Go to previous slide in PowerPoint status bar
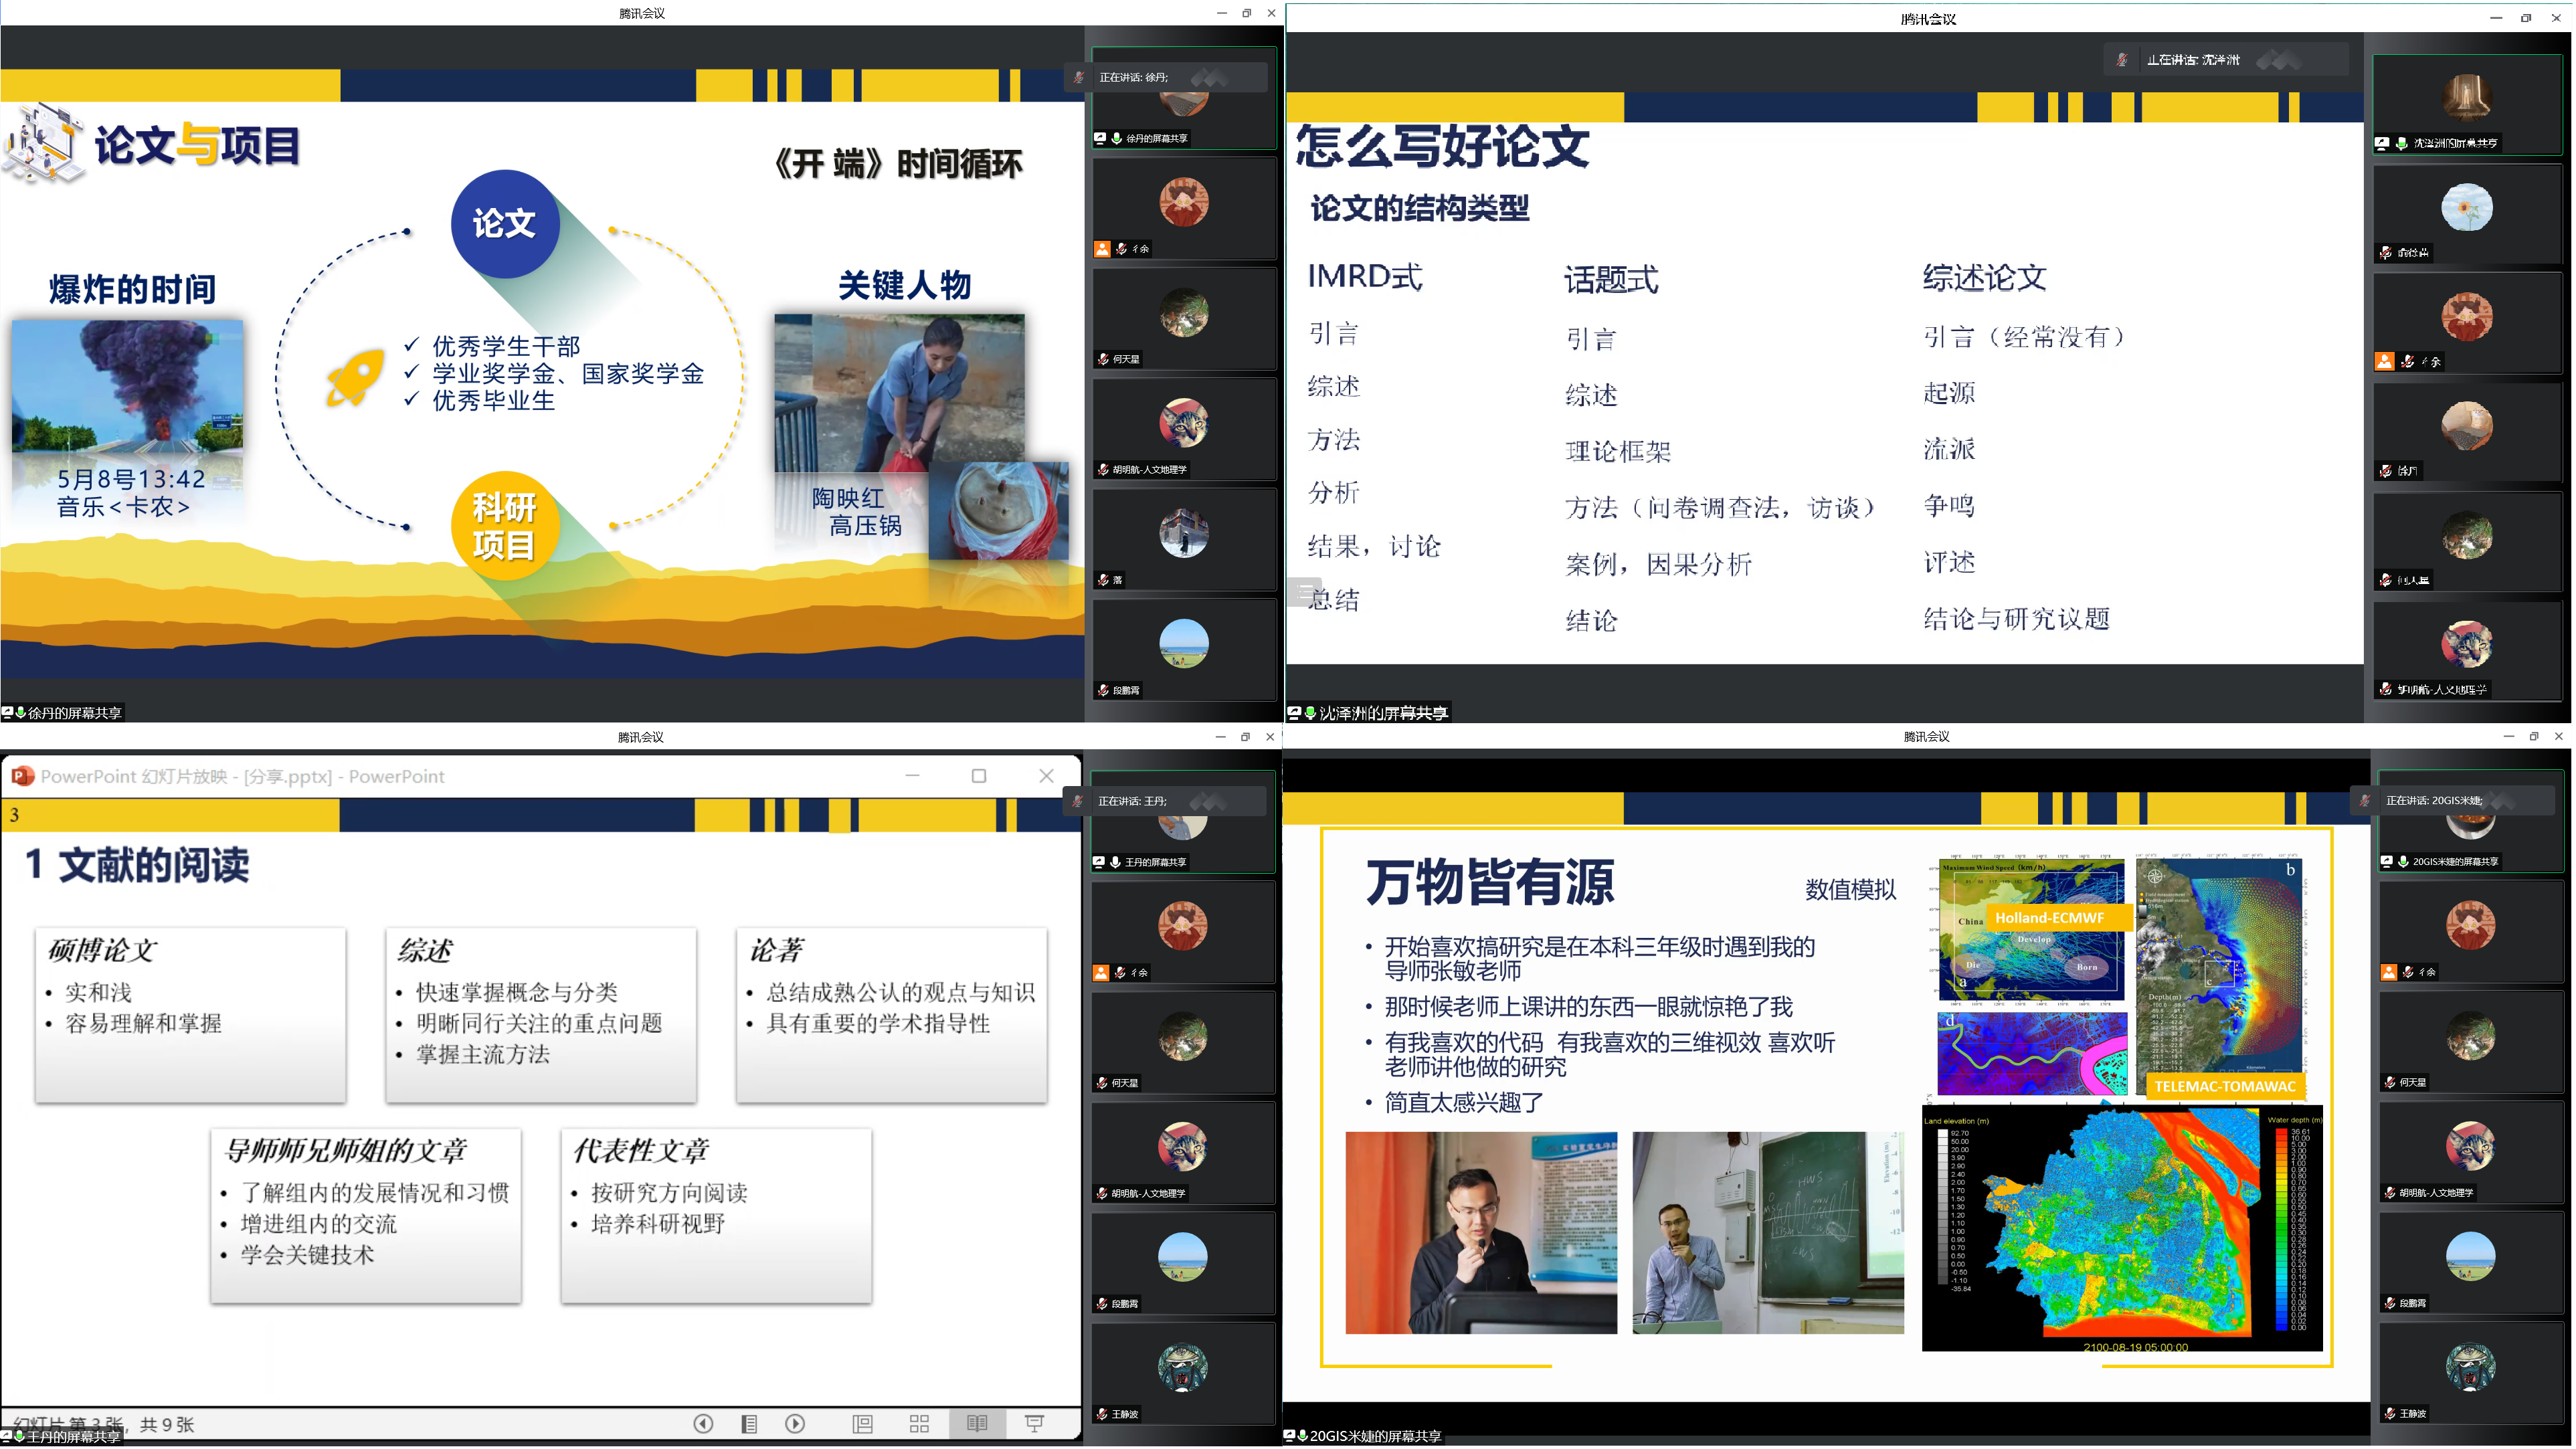 [703, 1424]
